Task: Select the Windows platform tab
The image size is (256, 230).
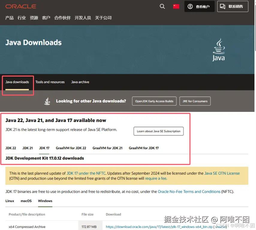Action: [45, 201]
